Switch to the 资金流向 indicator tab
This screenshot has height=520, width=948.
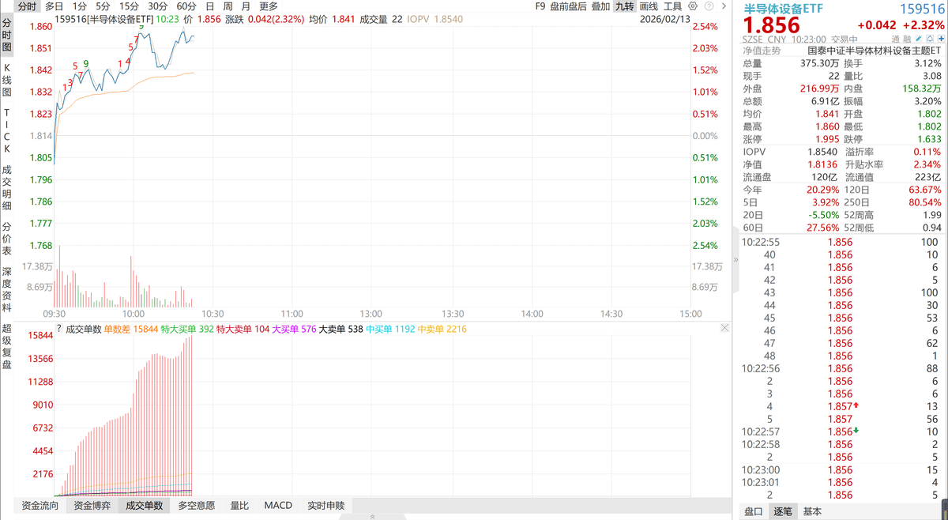click(39, 506)
